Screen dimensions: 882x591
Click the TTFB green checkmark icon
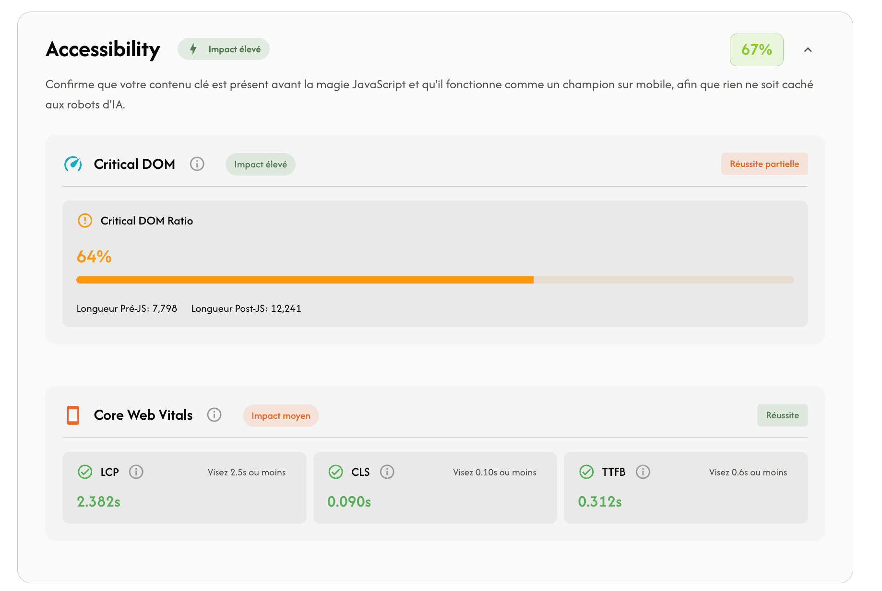pos(586,472)
